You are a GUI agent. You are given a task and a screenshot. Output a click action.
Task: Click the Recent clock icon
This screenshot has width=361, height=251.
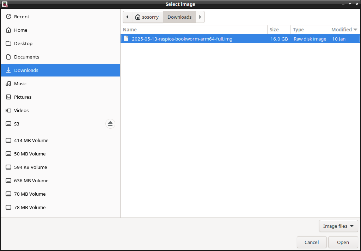point(8,17)
